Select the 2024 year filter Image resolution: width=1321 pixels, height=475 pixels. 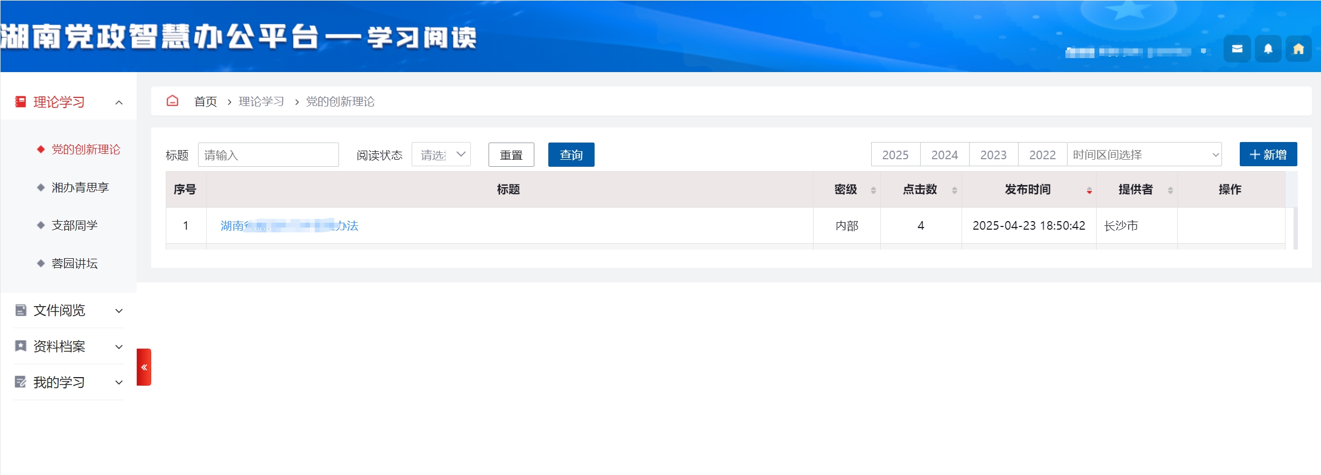click(x=944, y=155)
